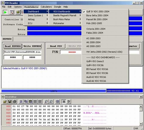This screenshot has height=130, width=144.
Task: Switch HexEditor to decimal mode with D
Action: click(69, 102)
